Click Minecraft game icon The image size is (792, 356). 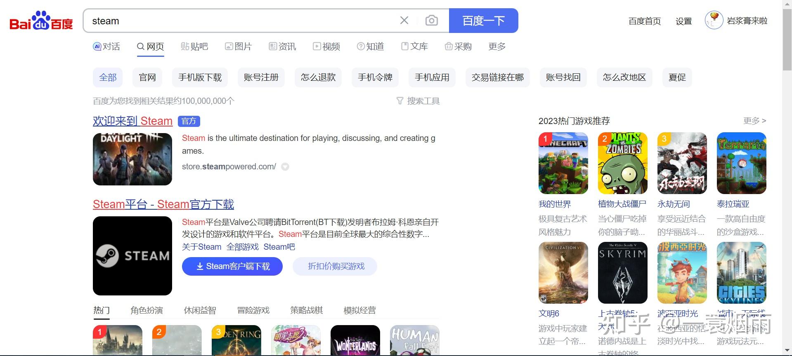563,163
